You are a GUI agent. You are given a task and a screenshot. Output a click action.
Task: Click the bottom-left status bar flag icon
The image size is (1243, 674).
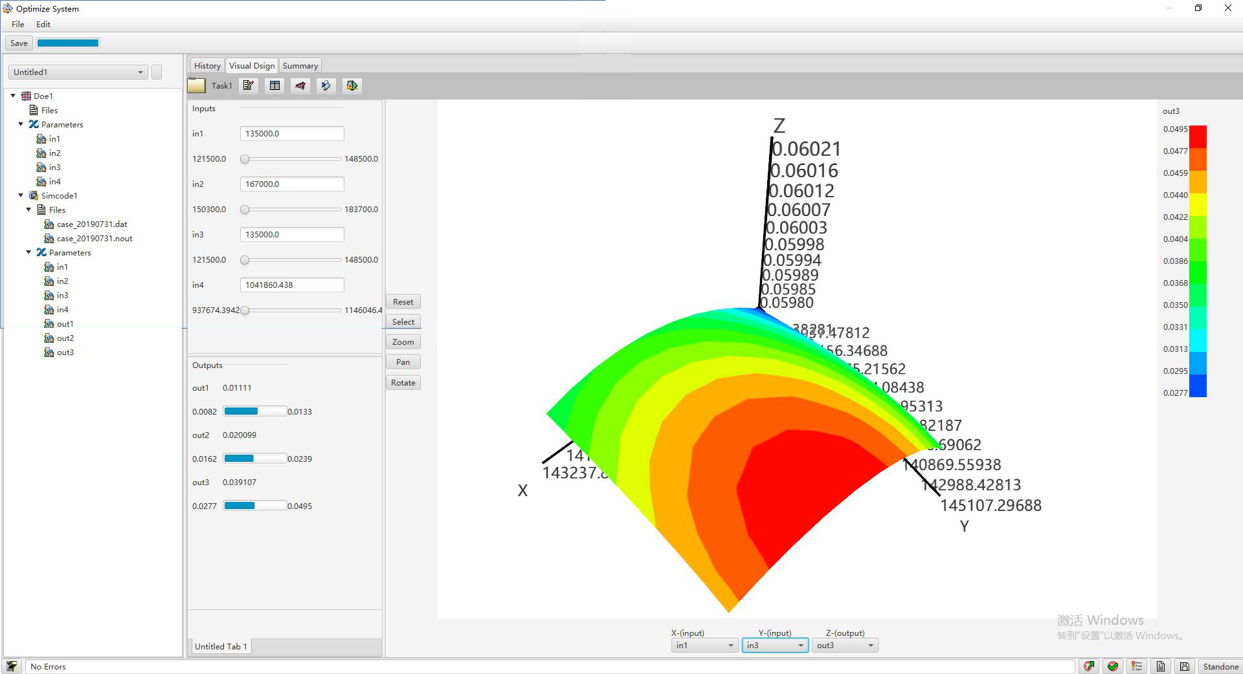click(12, 666)
